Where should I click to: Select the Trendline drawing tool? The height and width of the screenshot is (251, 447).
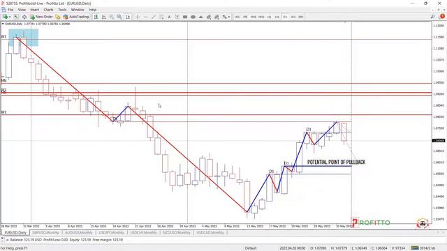pos(154,17)
